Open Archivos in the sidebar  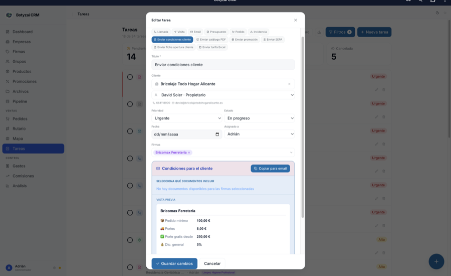pos(33,91)
